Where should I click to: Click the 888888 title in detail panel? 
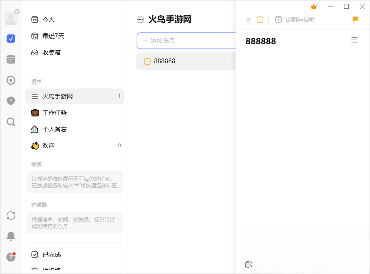[261, 41]
